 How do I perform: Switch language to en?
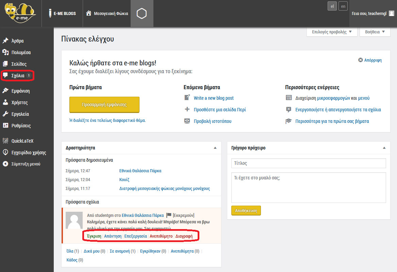tap(343, 6)
